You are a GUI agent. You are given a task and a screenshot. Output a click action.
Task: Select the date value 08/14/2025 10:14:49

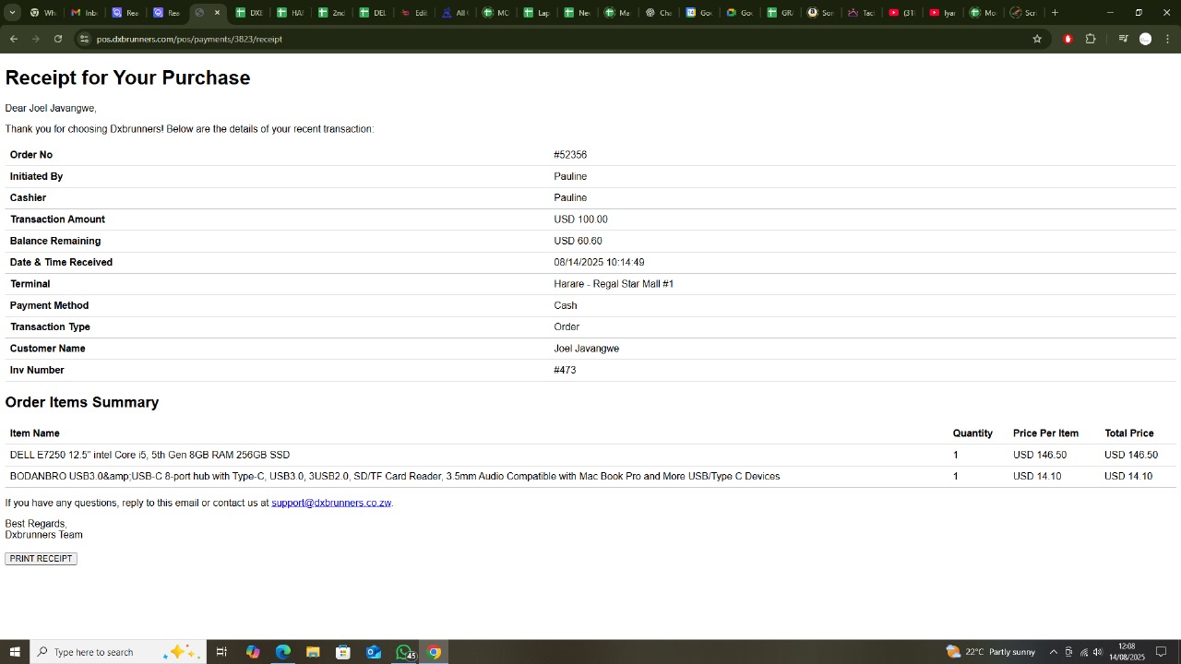599,263
